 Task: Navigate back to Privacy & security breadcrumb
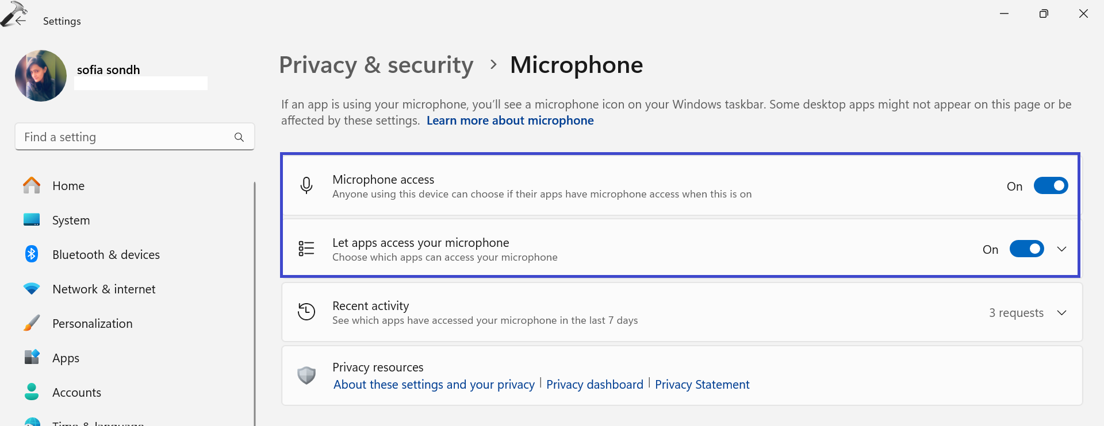pyautogui.click(x=376, y=65)
